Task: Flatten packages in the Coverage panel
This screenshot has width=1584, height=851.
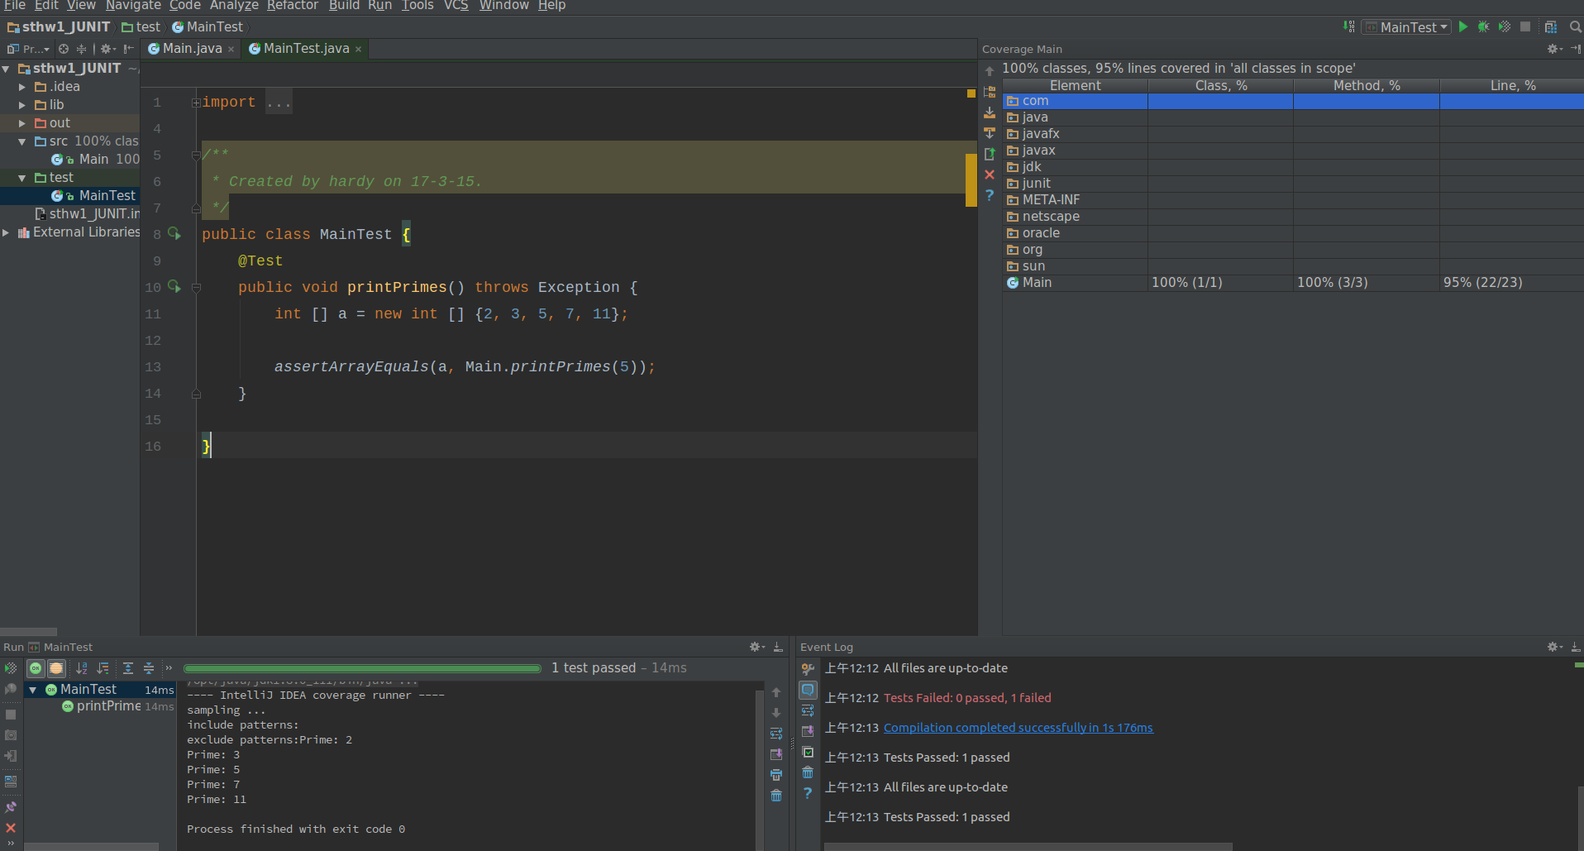Action: tap(990, 92)
